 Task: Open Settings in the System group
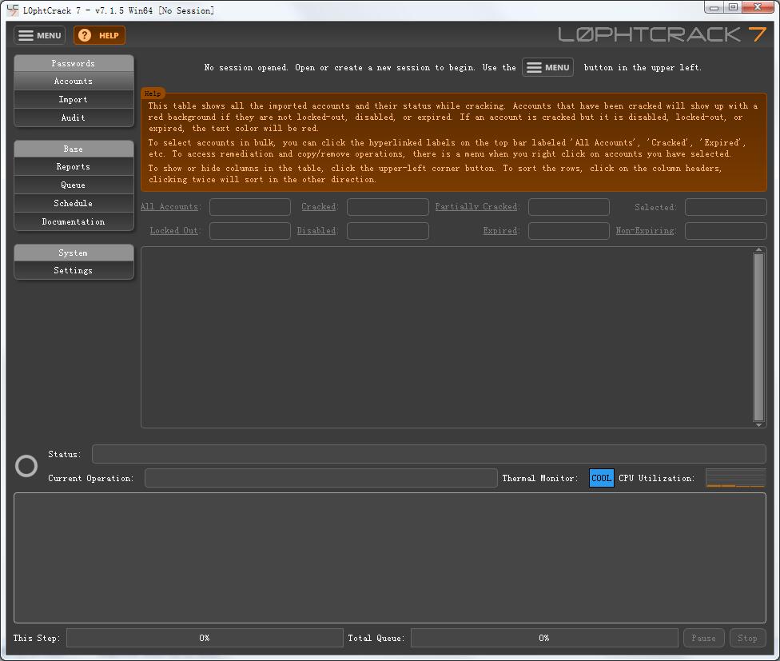tap(74, 271)
